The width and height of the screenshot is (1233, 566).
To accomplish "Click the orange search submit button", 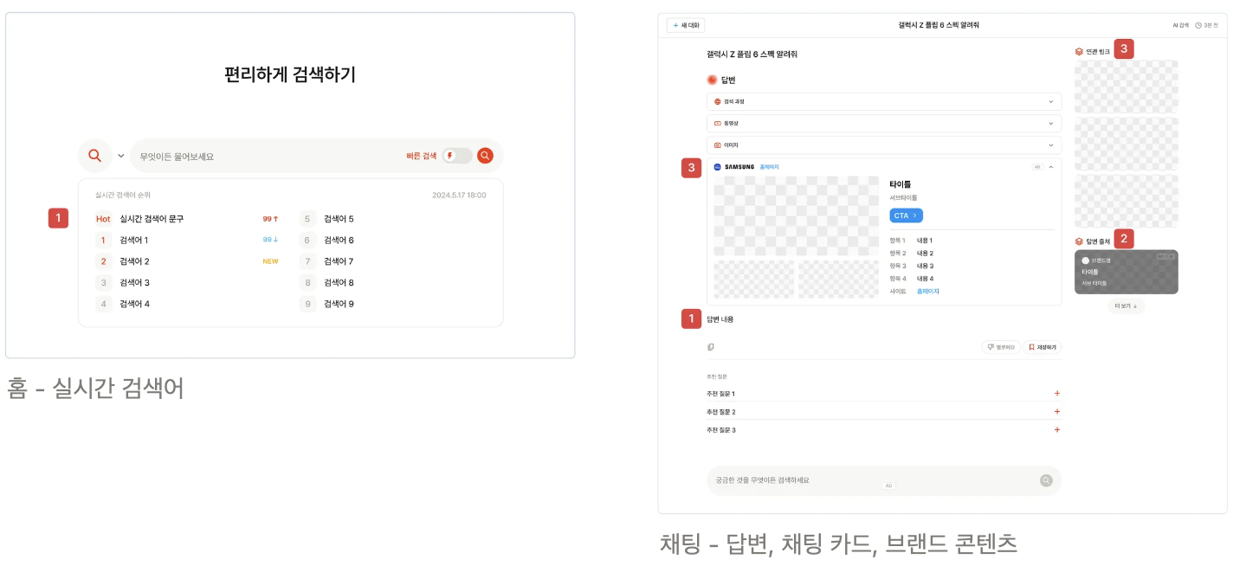I will 485,156.
